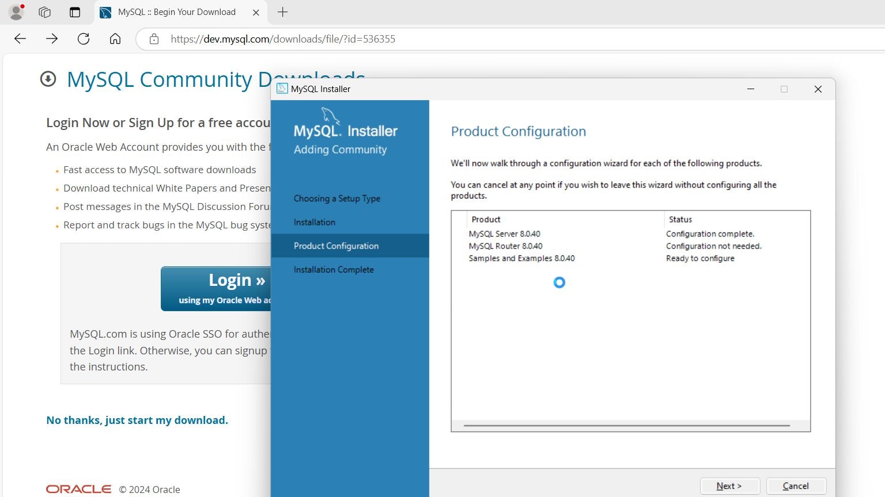Viewport: 885px width, 497px height.
Task: Refresh the current page
Action: click(x=84, y=39)
